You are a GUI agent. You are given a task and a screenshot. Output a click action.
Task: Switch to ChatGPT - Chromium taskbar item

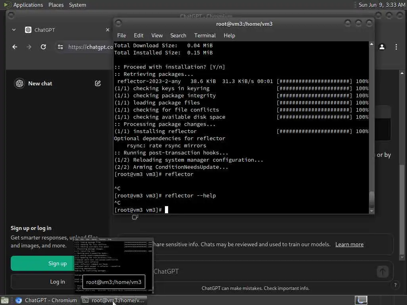[47, 300]
